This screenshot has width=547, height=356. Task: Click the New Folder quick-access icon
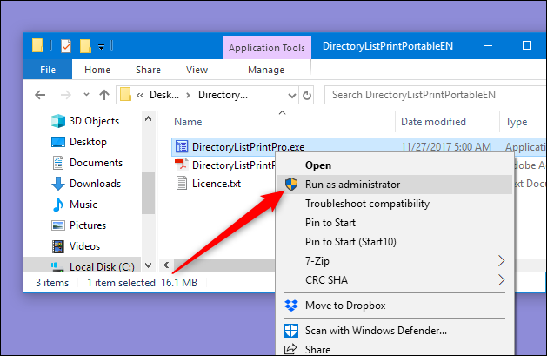[x=85, y=46]
